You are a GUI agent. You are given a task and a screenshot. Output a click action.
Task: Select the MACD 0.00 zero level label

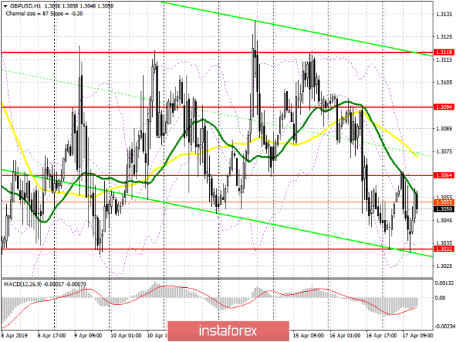[x=440, y=298]
